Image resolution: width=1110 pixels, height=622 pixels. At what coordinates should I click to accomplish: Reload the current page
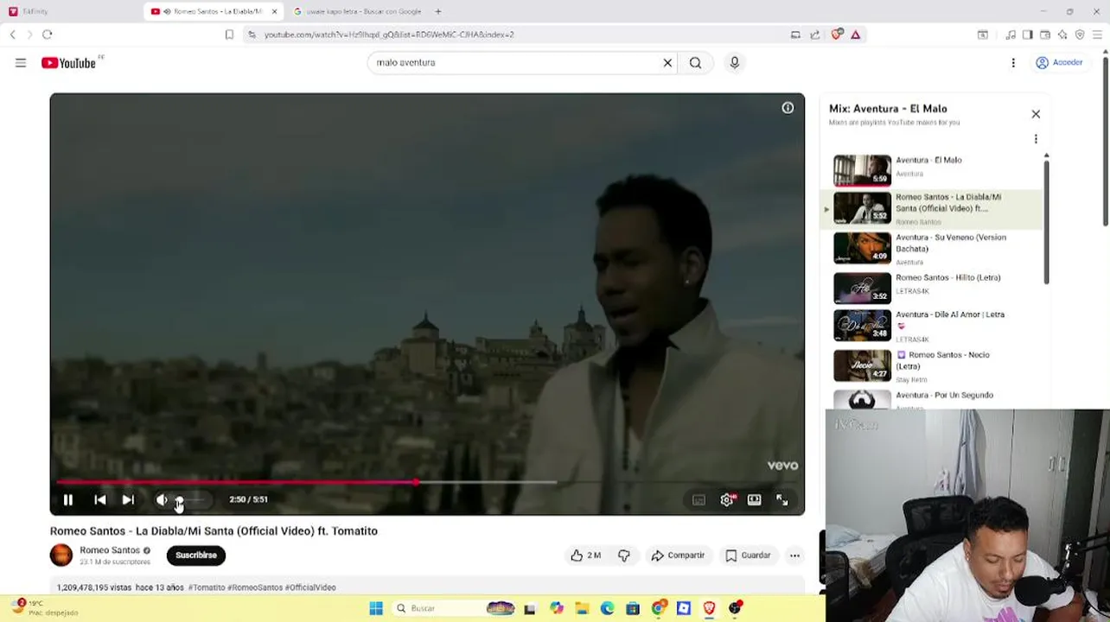pyautogui.click(x=48, y=35)
